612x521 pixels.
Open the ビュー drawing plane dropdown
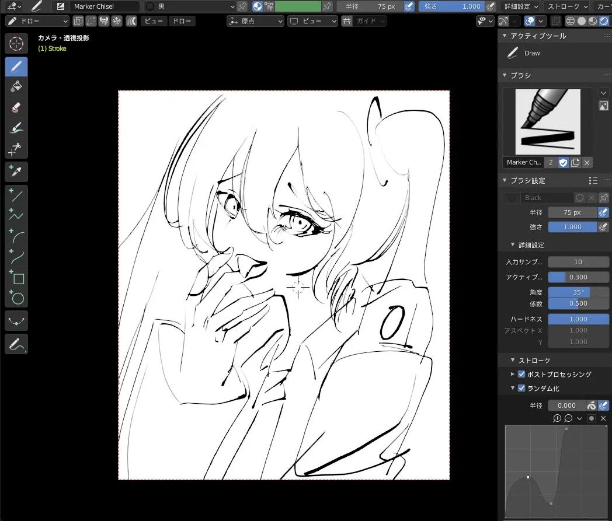(312, 21)
